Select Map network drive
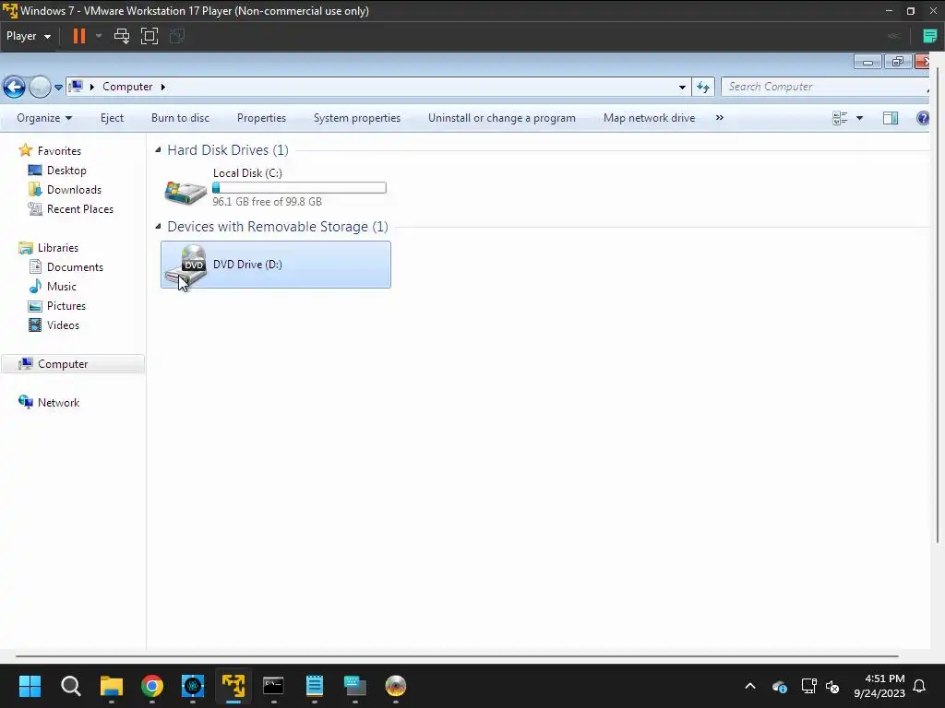 [649, 118]
